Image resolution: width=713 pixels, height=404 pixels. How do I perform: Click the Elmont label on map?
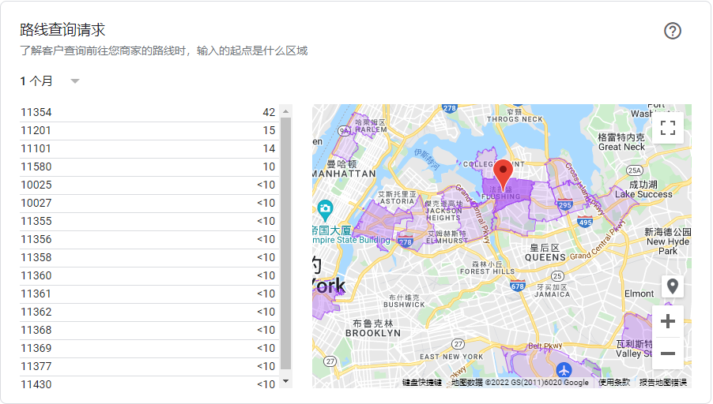coord(639,294)
